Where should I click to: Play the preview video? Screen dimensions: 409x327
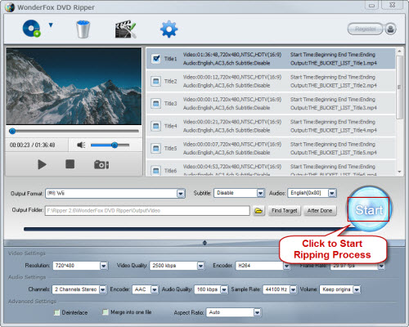point(42,164)
